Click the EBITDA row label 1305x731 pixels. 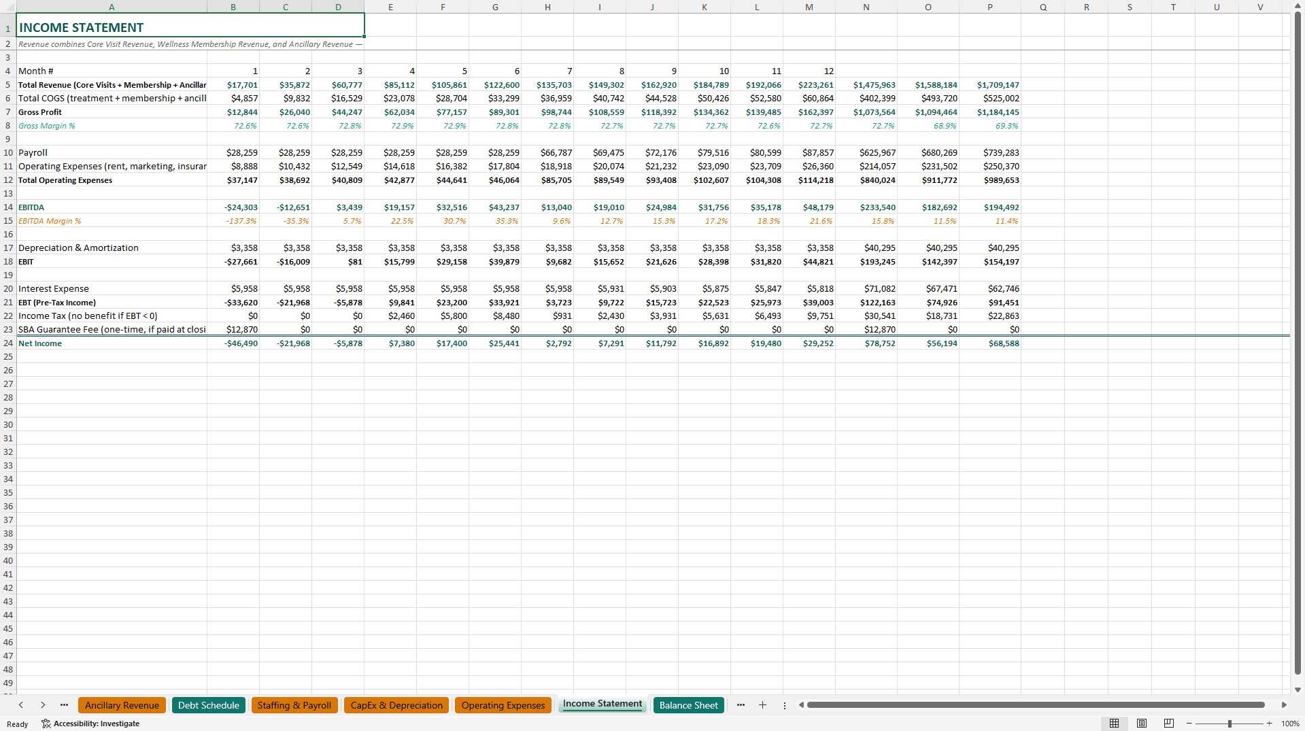[112, 207]
